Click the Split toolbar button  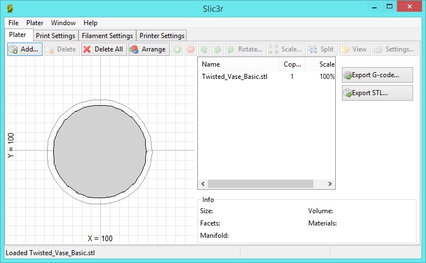(x=322, y=49)
